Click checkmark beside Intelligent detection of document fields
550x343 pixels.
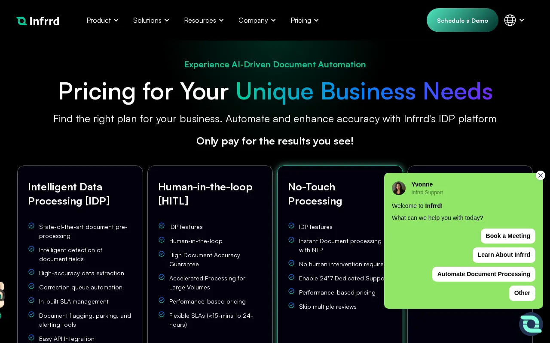pyautogui.click(x=31, y=249)
